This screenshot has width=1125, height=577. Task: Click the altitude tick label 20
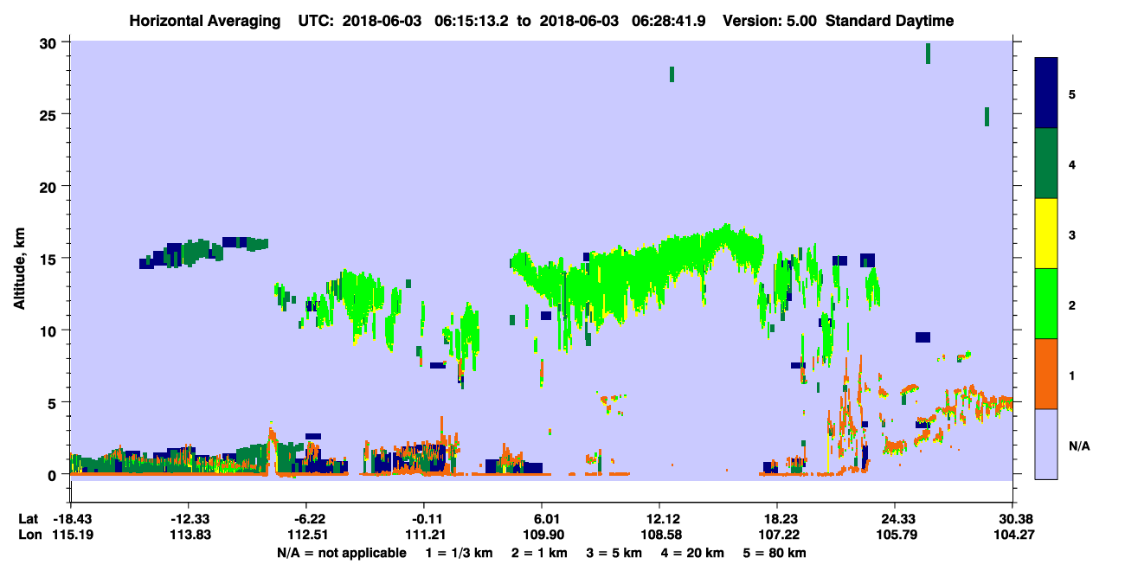[x=50, y=186]
